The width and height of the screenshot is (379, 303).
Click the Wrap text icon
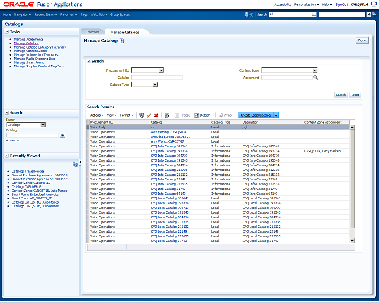(225, 115)
